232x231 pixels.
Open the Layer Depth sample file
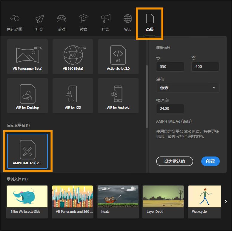[163, 202]
